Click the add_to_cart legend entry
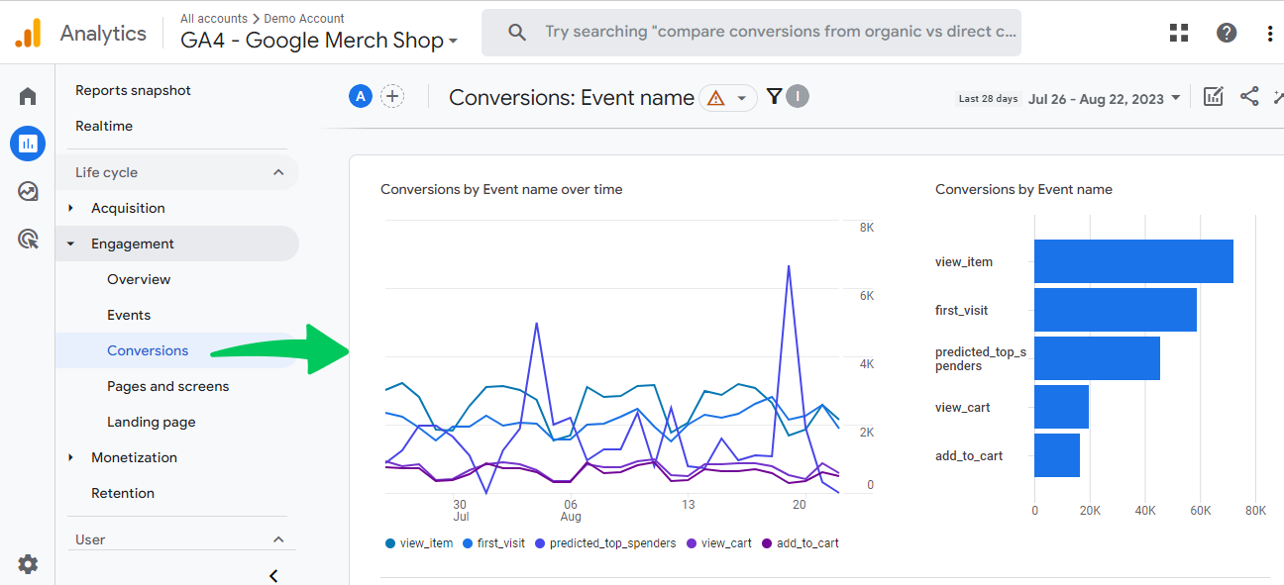This screenshot has height=585, width=1284. (x=801, y=543)
